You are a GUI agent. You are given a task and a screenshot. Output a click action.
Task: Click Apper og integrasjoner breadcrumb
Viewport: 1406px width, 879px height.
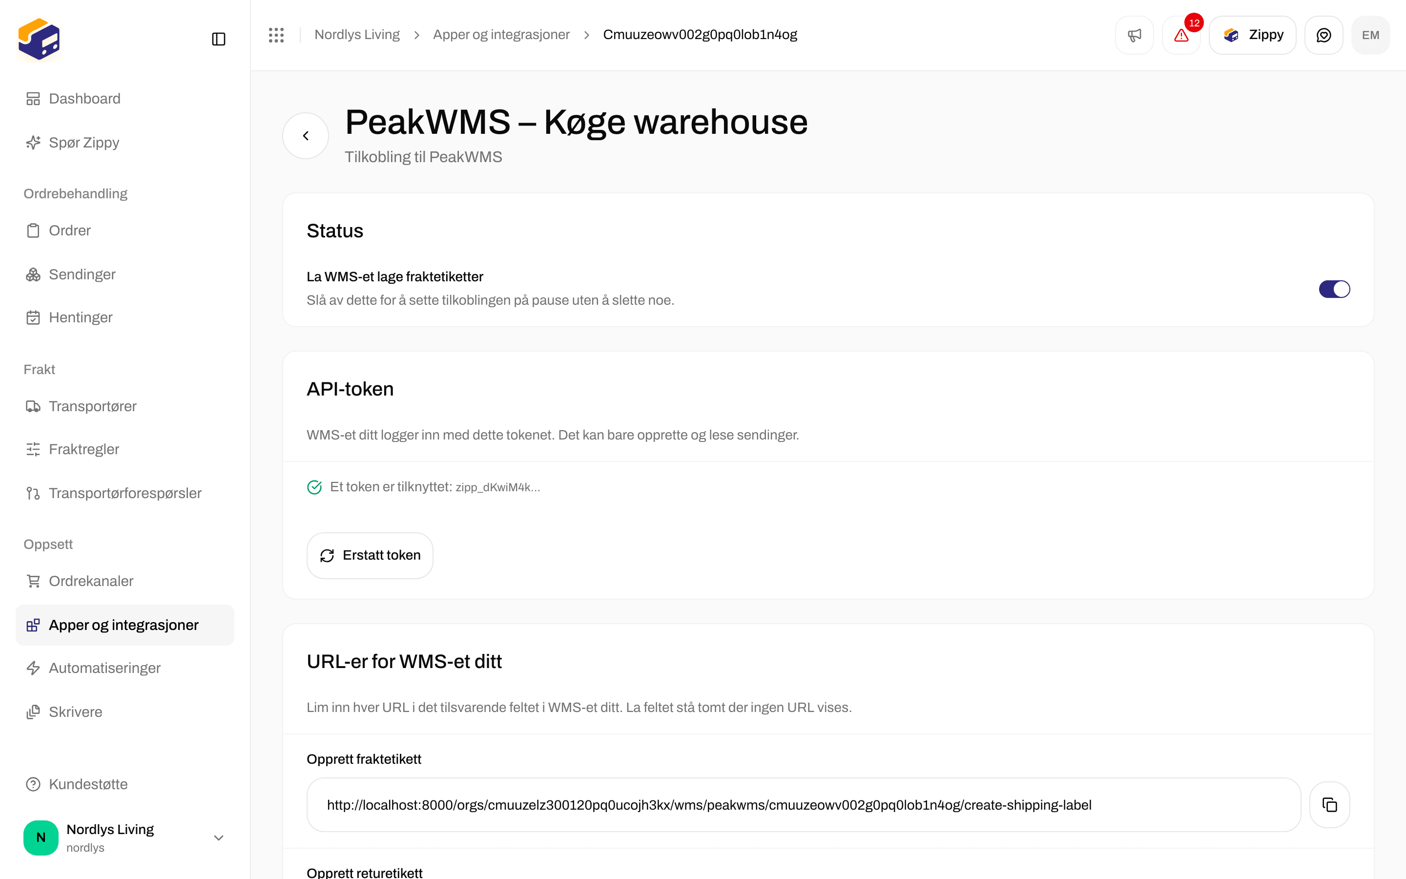click(x=501, y=35)
